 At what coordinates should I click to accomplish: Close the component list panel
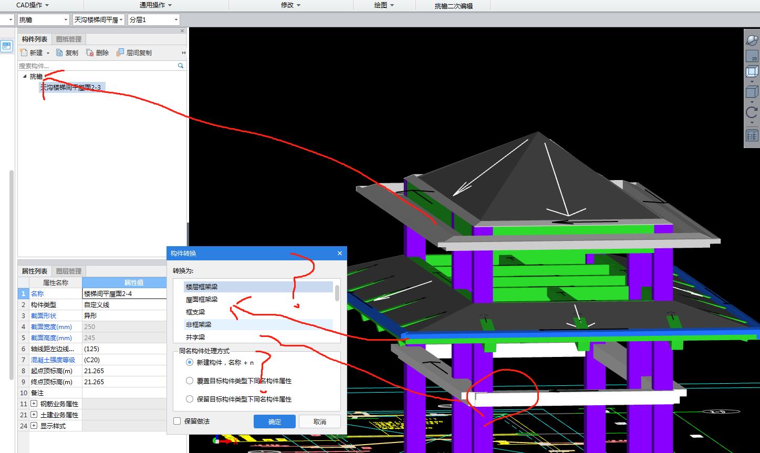(183, 31)
